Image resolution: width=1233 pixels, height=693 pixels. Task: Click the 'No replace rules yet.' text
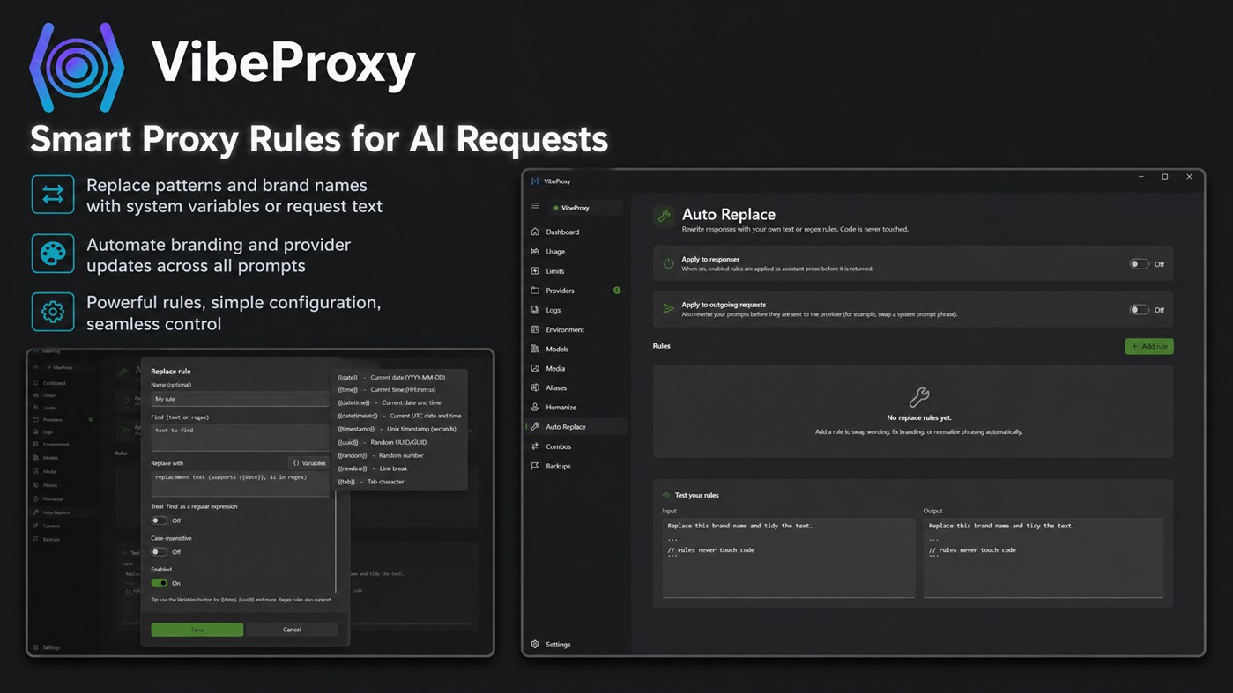coord(919,417)
